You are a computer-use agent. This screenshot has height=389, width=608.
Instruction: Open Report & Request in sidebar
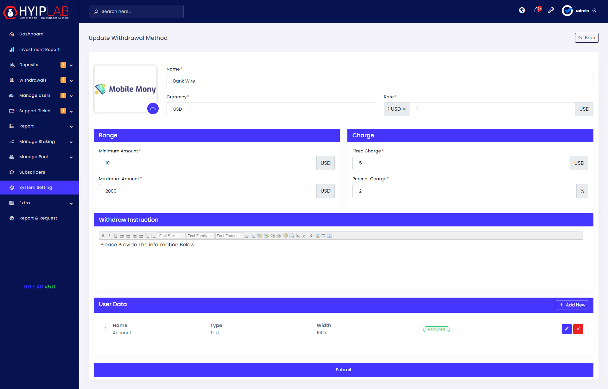point(40,218)
